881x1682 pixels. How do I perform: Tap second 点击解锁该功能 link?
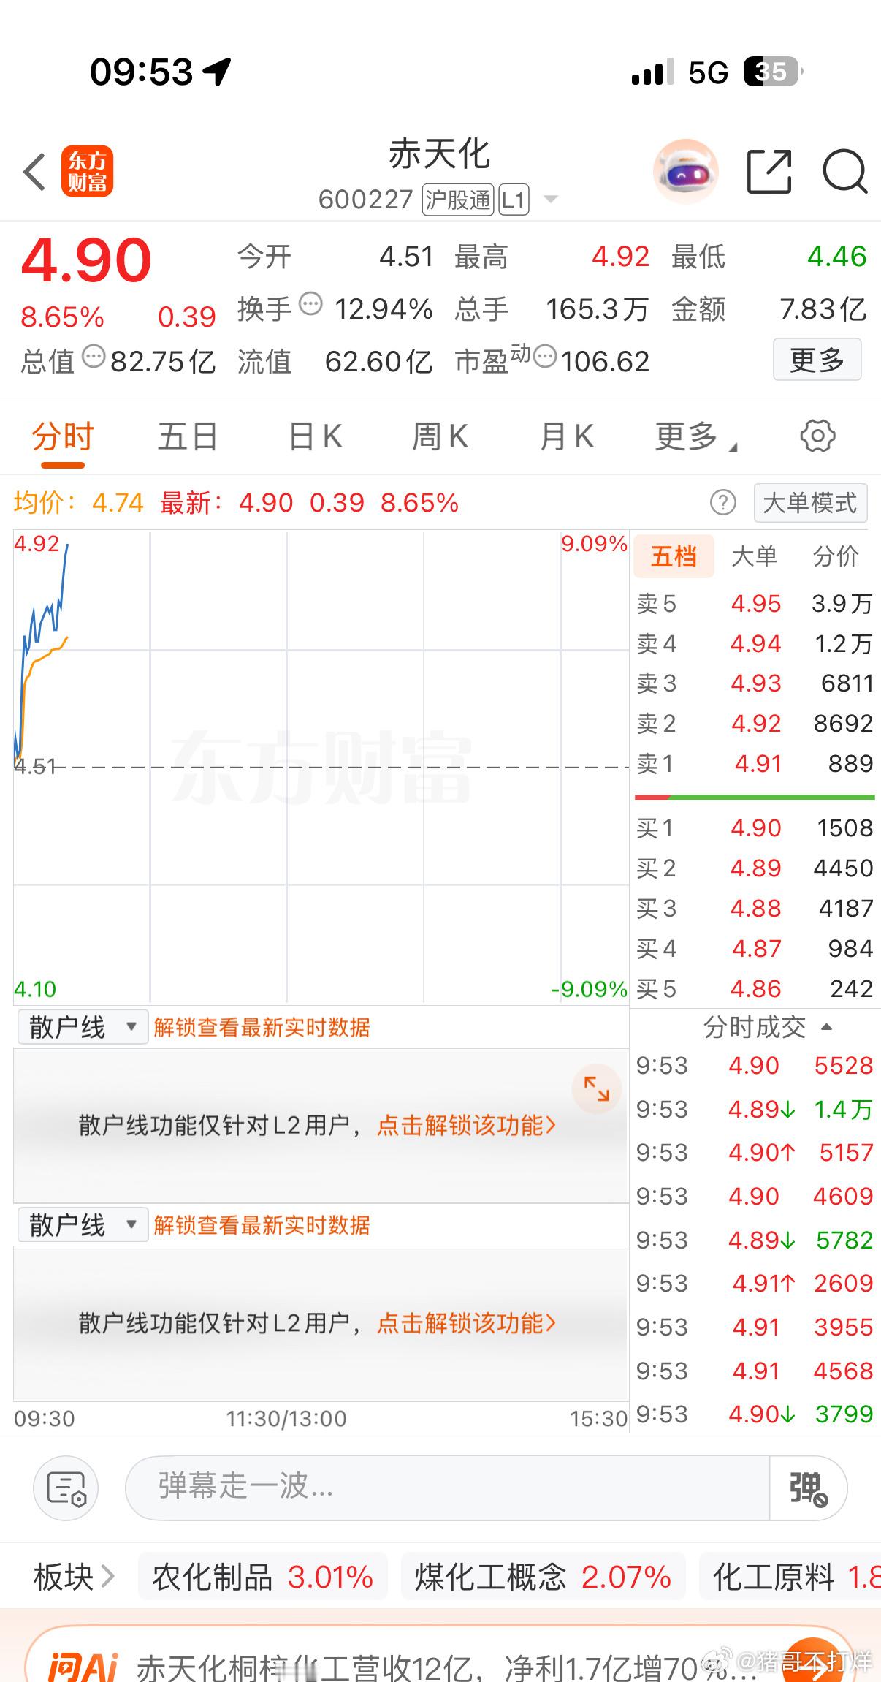click(466, 1322)
